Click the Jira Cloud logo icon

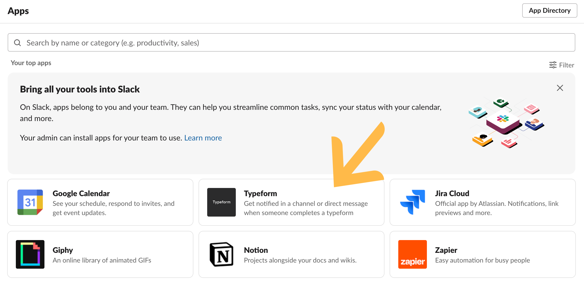[x=413, y=202]
